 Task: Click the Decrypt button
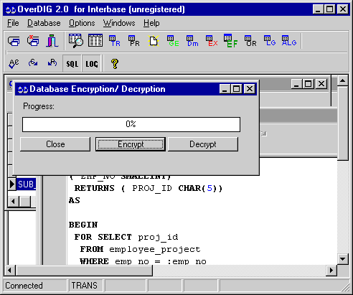[203, 144]
